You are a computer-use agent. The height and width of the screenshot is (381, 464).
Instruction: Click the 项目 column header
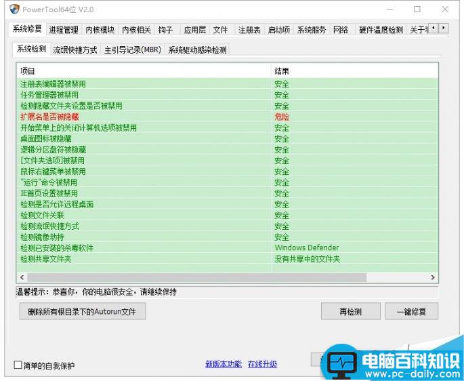(x=144, y=71)
